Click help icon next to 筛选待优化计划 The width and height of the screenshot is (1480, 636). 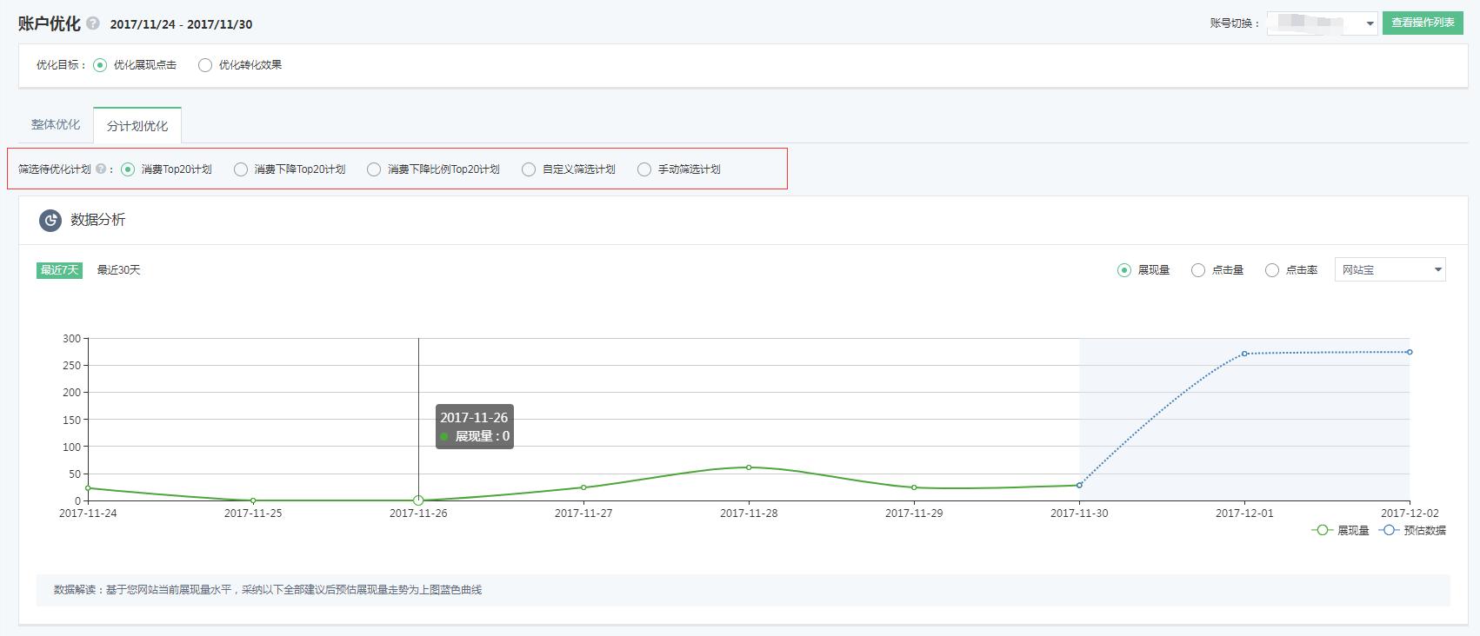pos(101,169)
